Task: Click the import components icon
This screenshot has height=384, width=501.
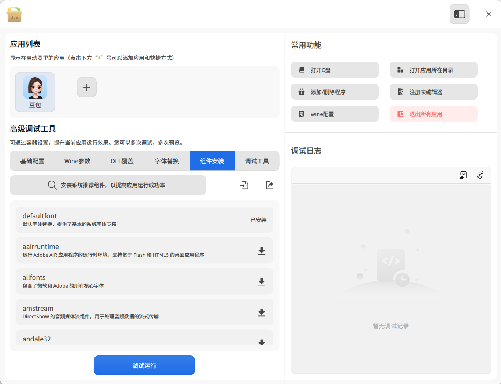Action: (244, 185)
